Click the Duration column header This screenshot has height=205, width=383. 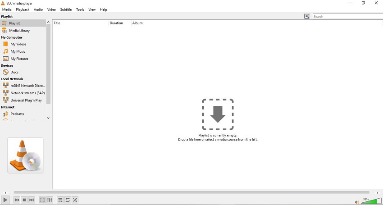120,23
